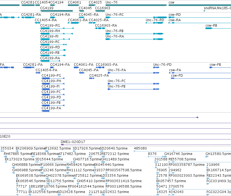Select protein CG4061-PA
Screen dimensions: 231x196
point(77,67)
